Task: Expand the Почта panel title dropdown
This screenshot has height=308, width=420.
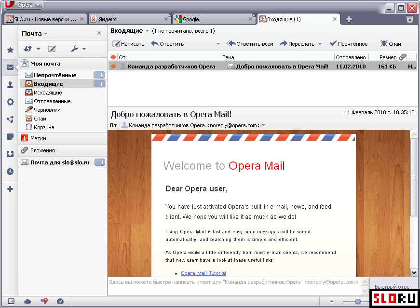Action: coord(45,34)
